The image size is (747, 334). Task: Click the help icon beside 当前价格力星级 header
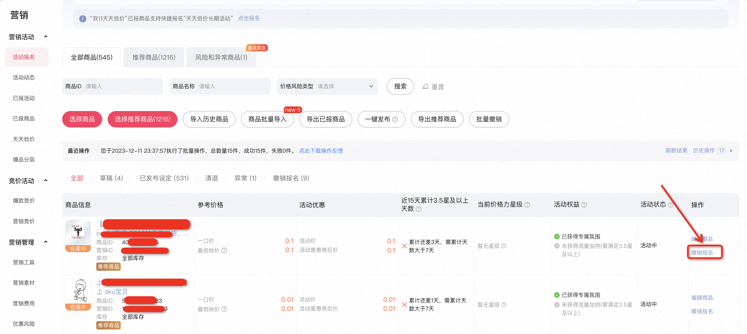[x=527, y=205]
